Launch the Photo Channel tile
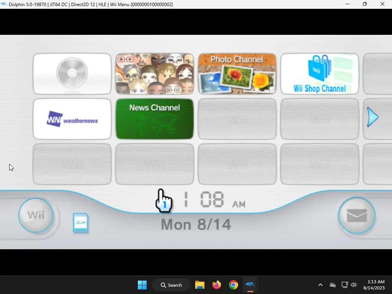This screenshot has width=392, height=294. (237, 74)
